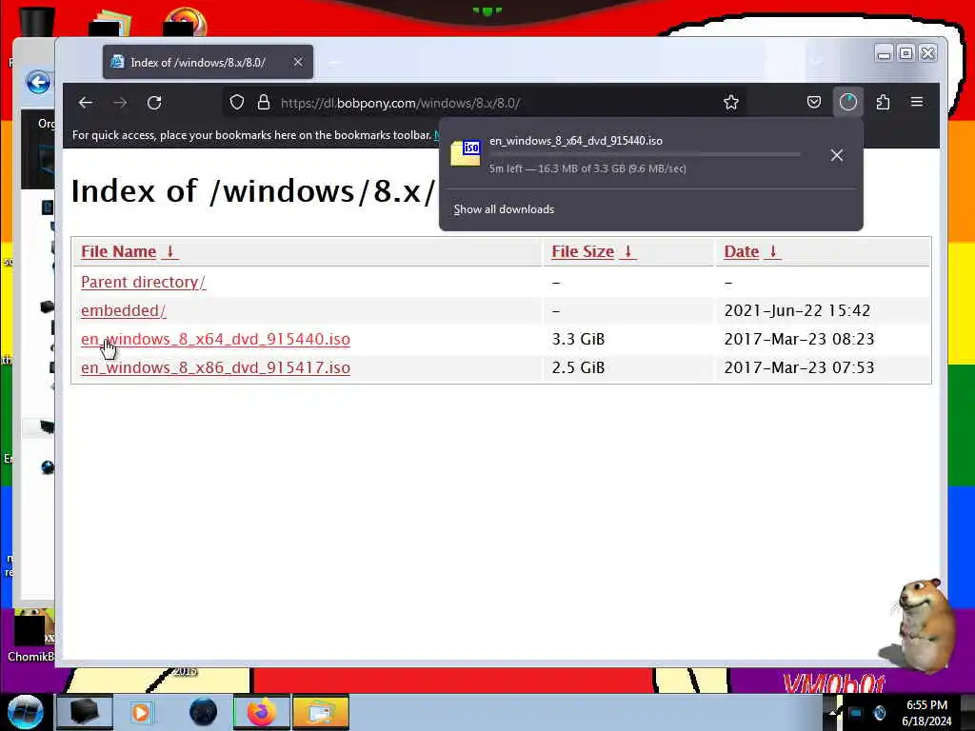975x731 pixels.
Task: Close the Index of /windows tab
Action: point(298,62)
